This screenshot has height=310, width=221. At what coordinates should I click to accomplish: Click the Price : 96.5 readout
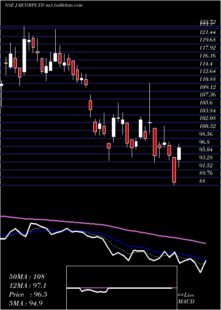tap(28, 294)
